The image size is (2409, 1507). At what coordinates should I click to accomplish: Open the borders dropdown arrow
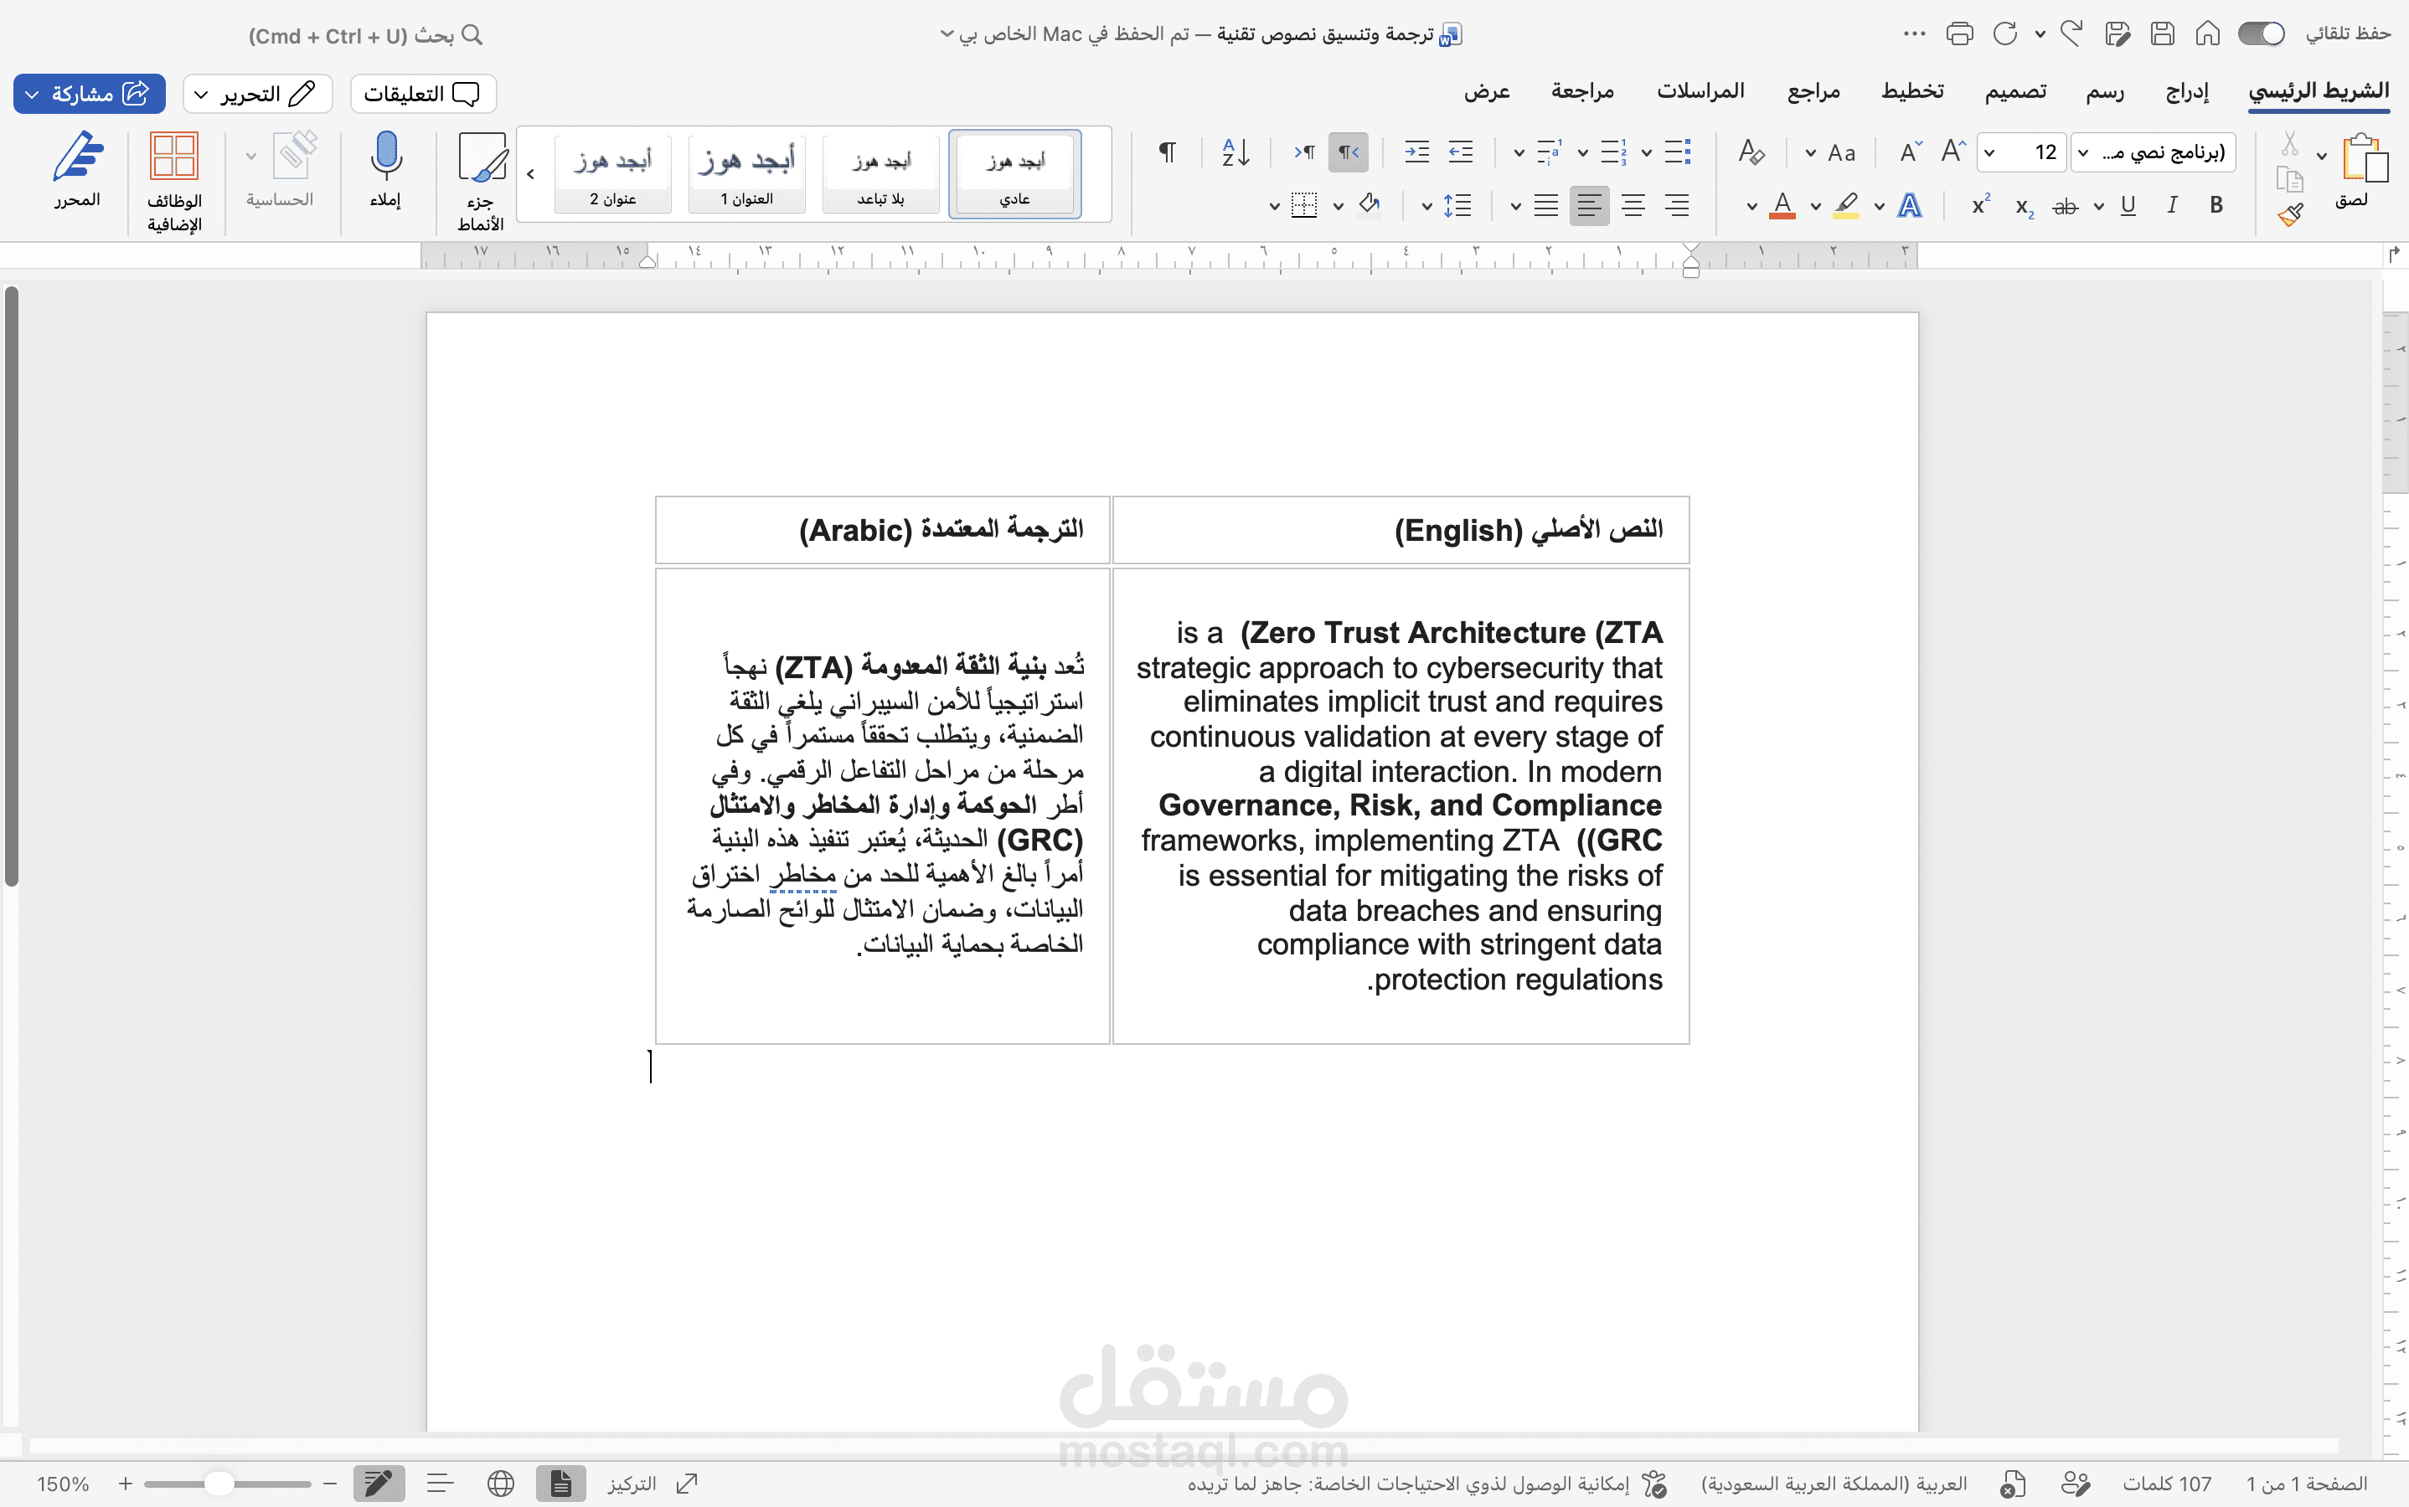click(x=1274, y=206)
